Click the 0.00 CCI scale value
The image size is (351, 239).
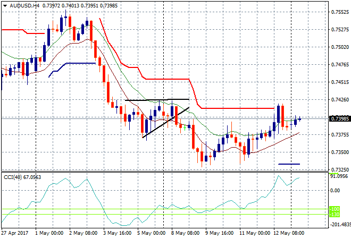click(x=335, y=191)
